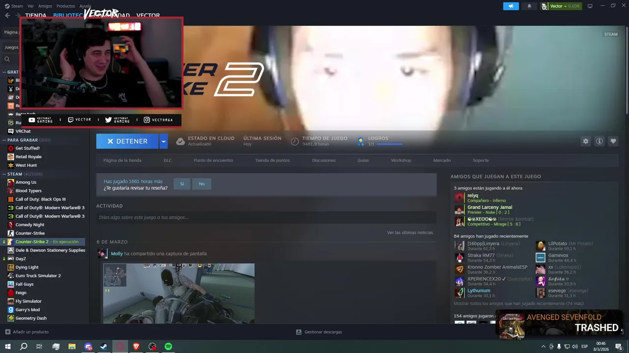Screen dimensions: 629x353
Task: Select Retail Royale in the library
Action: click(29, 156)
